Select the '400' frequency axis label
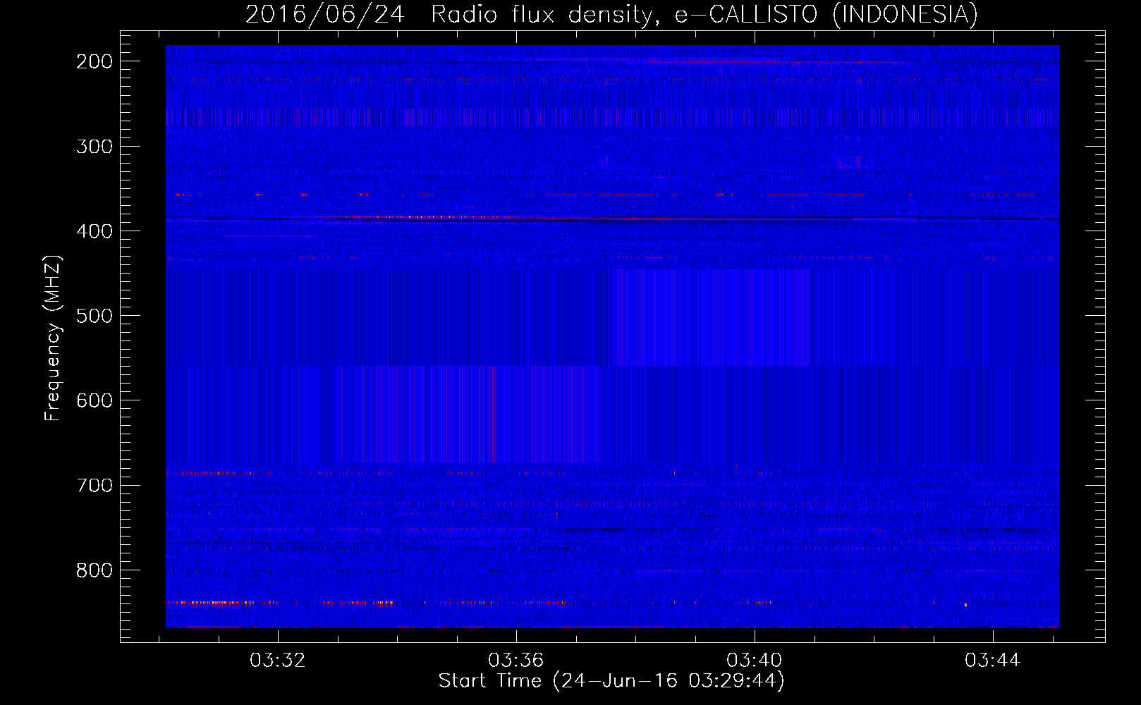The width and height of the screenshot is (1141, 705). (x=94, y=231)
